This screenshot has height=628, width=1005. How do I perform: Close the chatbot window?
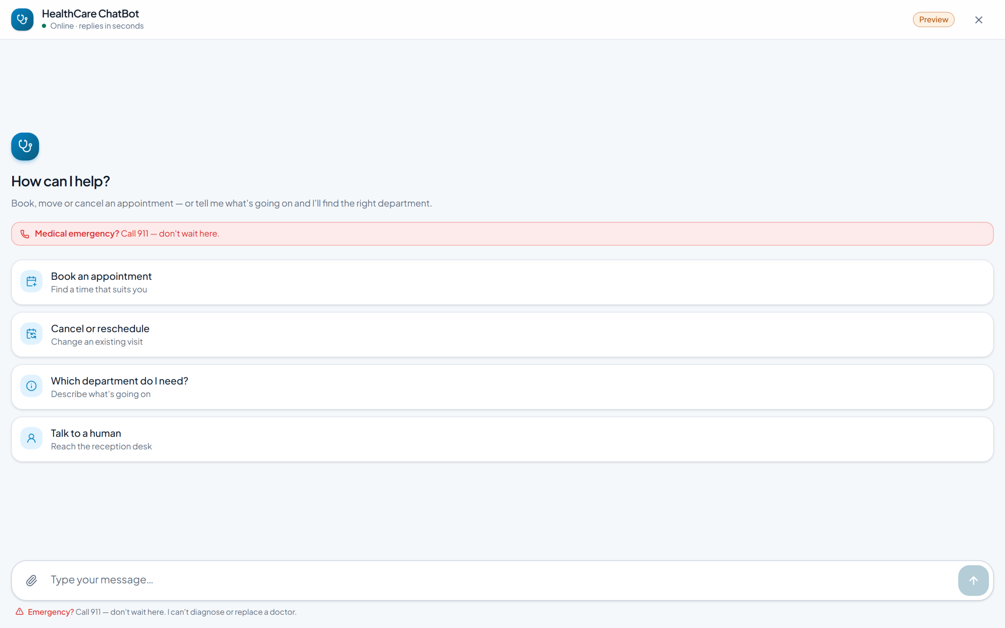click(978, 20)
